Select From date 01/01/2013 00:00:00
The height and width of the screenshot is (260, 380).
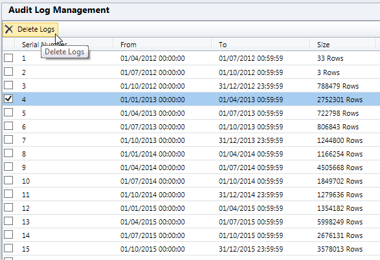[x=152, y=100]
